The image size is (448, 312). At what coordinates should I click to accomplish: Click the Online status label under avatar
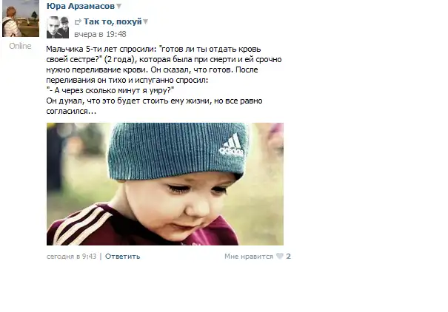(x=20, y=46)
